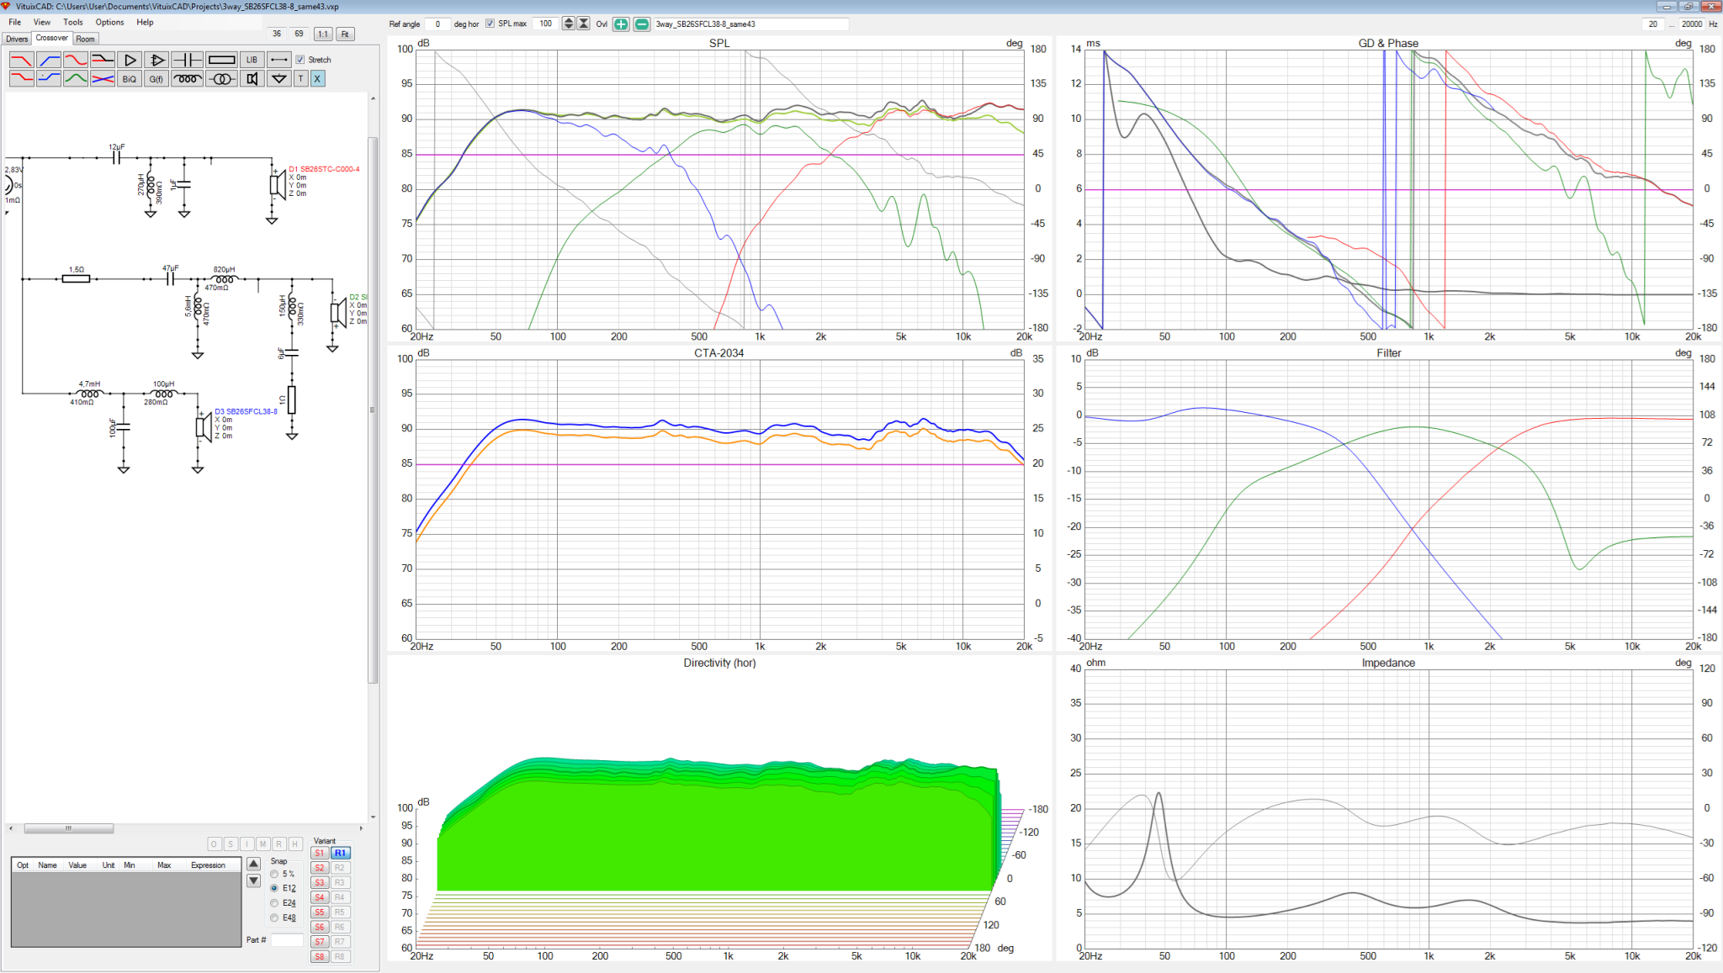Click the SPL scale compress icon
The height and width of the screenshot is (973, 1723).
pos(583,24)
